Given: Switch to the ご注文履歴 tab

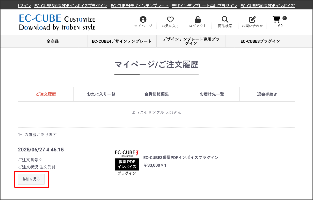Looking at the screenshot, I should coord(46,94).
